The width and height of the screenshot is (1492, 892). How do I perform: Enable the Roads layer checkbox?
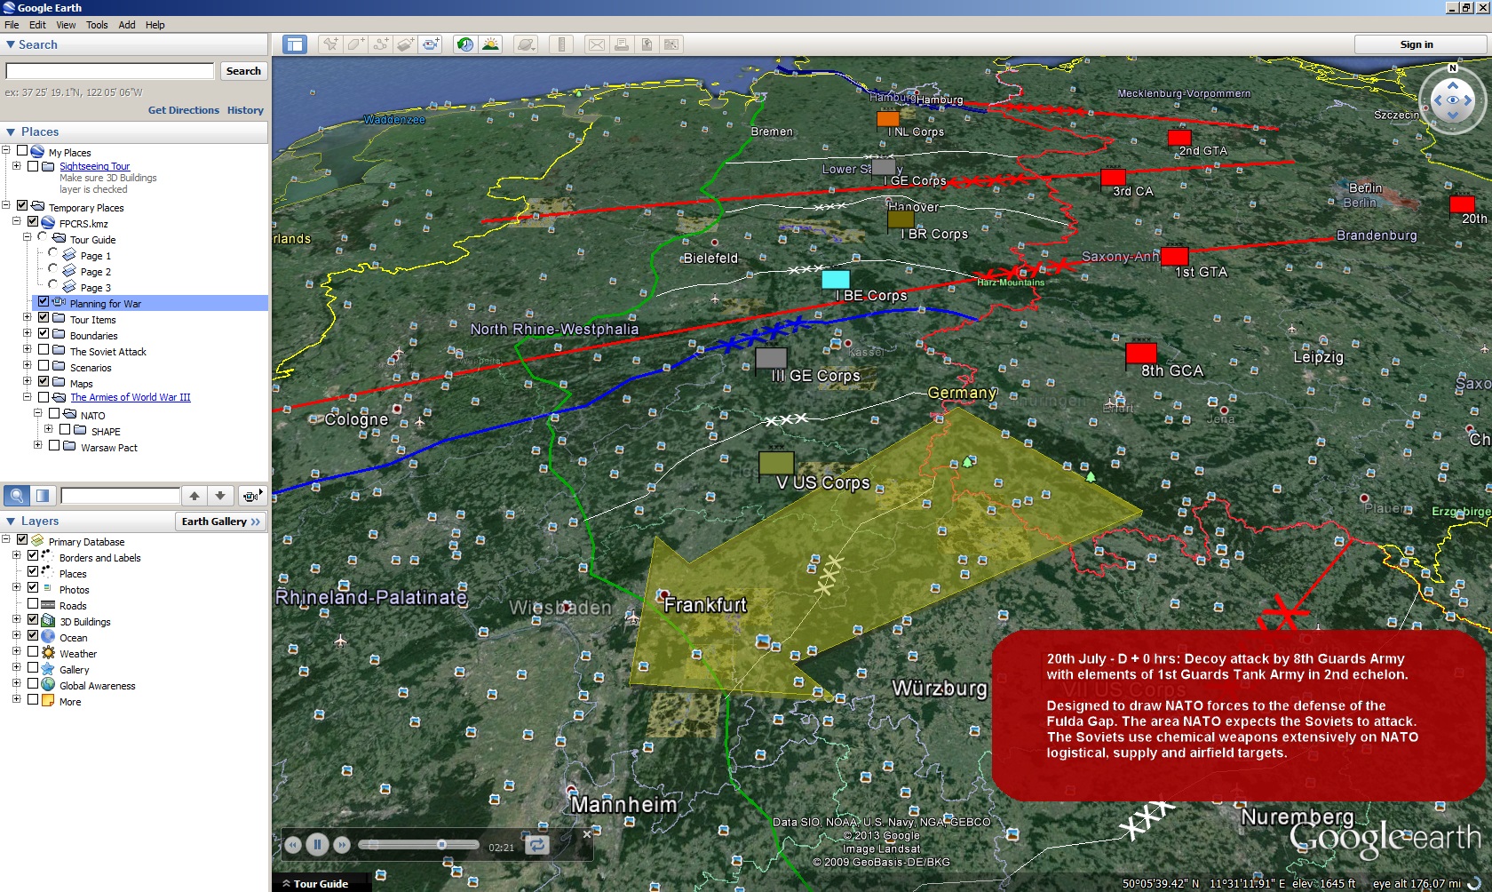[33, 605]
